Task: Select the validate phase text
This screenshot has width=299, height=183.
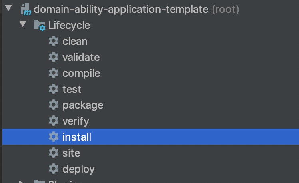Action: 81,57
